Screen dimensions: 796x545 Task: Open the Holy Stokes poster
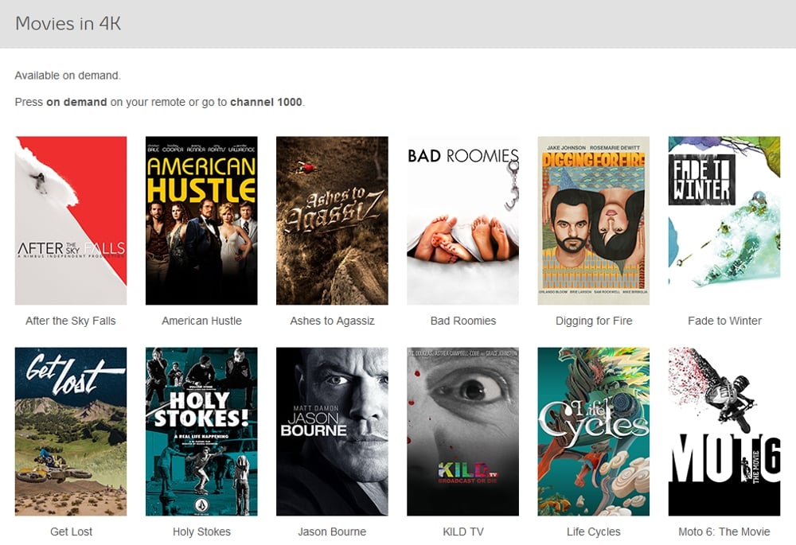(201, 431)
